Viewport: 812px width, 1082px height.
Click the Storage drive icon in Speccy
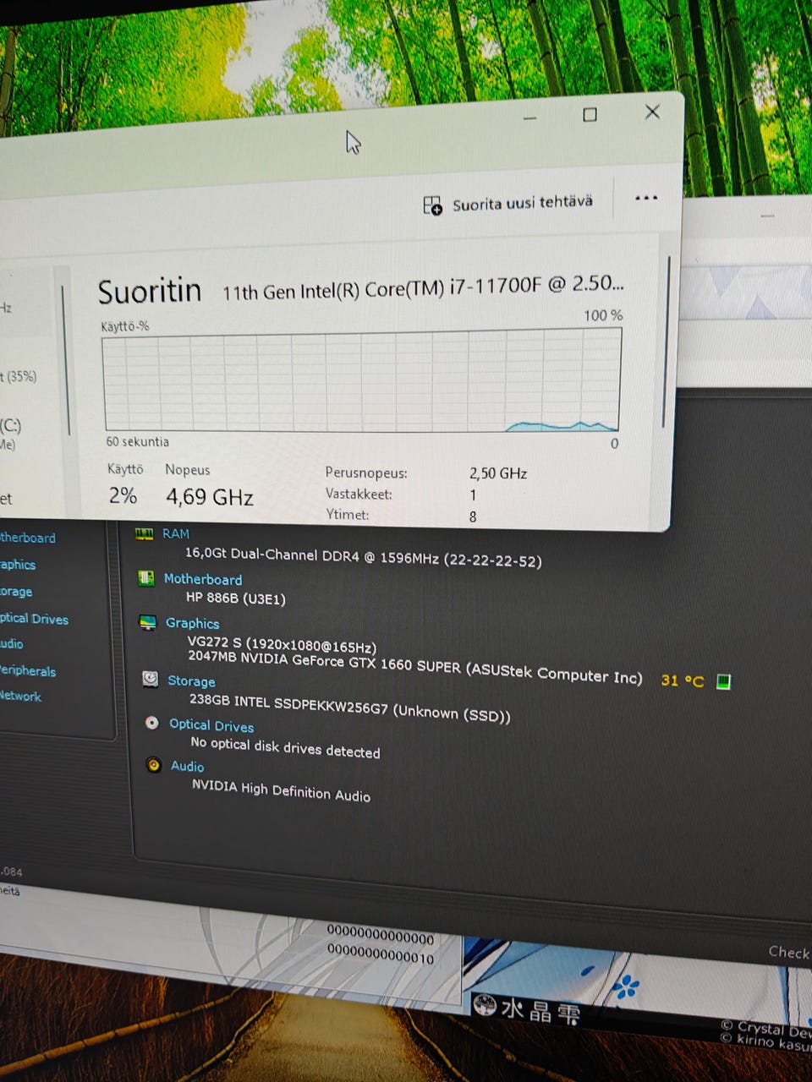coord(150,679)
